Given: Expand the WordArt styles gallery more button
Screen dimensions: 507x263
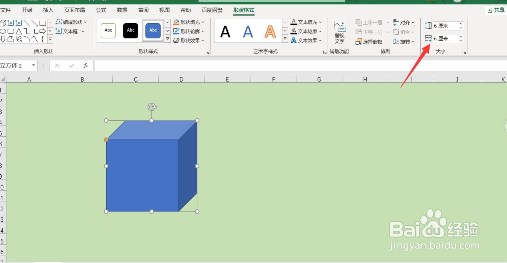Looking at the screenshot, I should [x=285, y=39].
